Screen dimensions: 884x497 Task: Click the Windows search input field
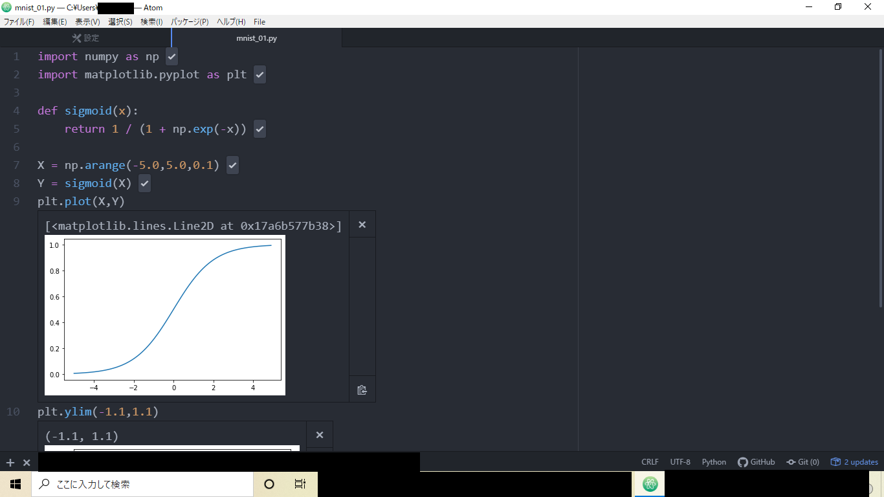[142, 483]
